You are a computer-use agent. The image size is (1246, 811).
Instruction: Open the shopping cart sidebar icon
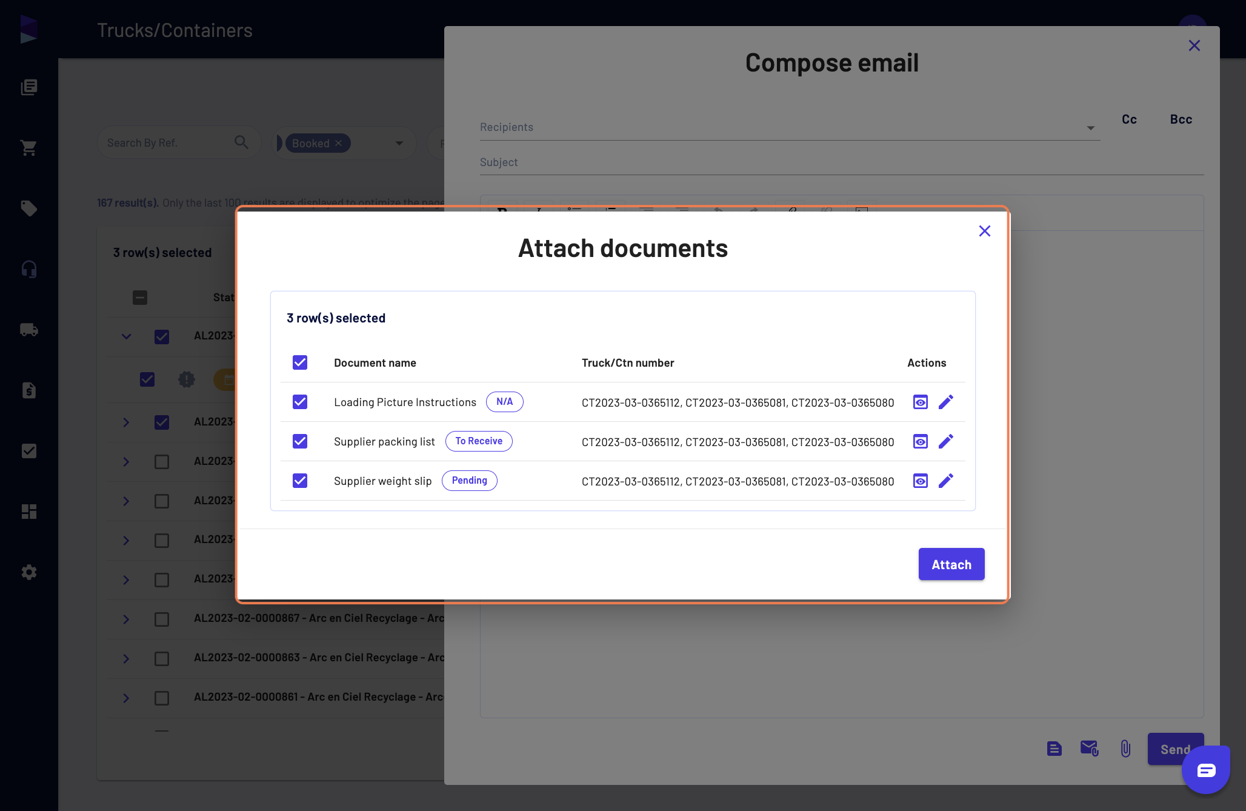28,148
